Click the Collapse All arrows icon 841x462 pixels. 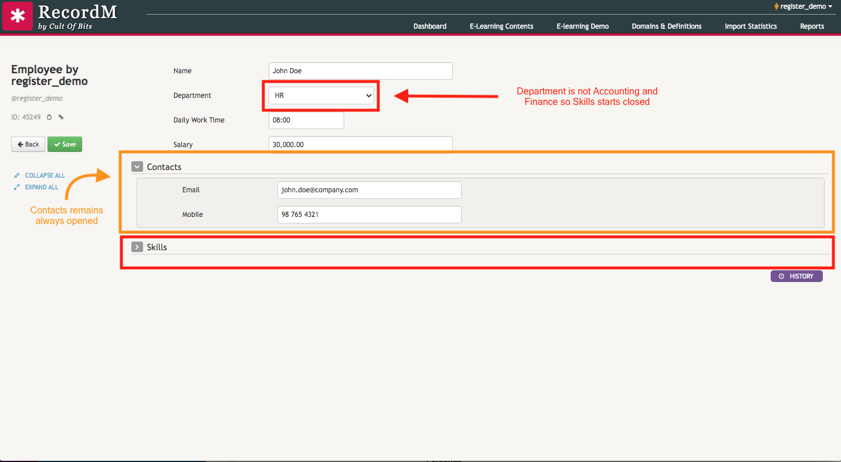[x=16, y=175]
